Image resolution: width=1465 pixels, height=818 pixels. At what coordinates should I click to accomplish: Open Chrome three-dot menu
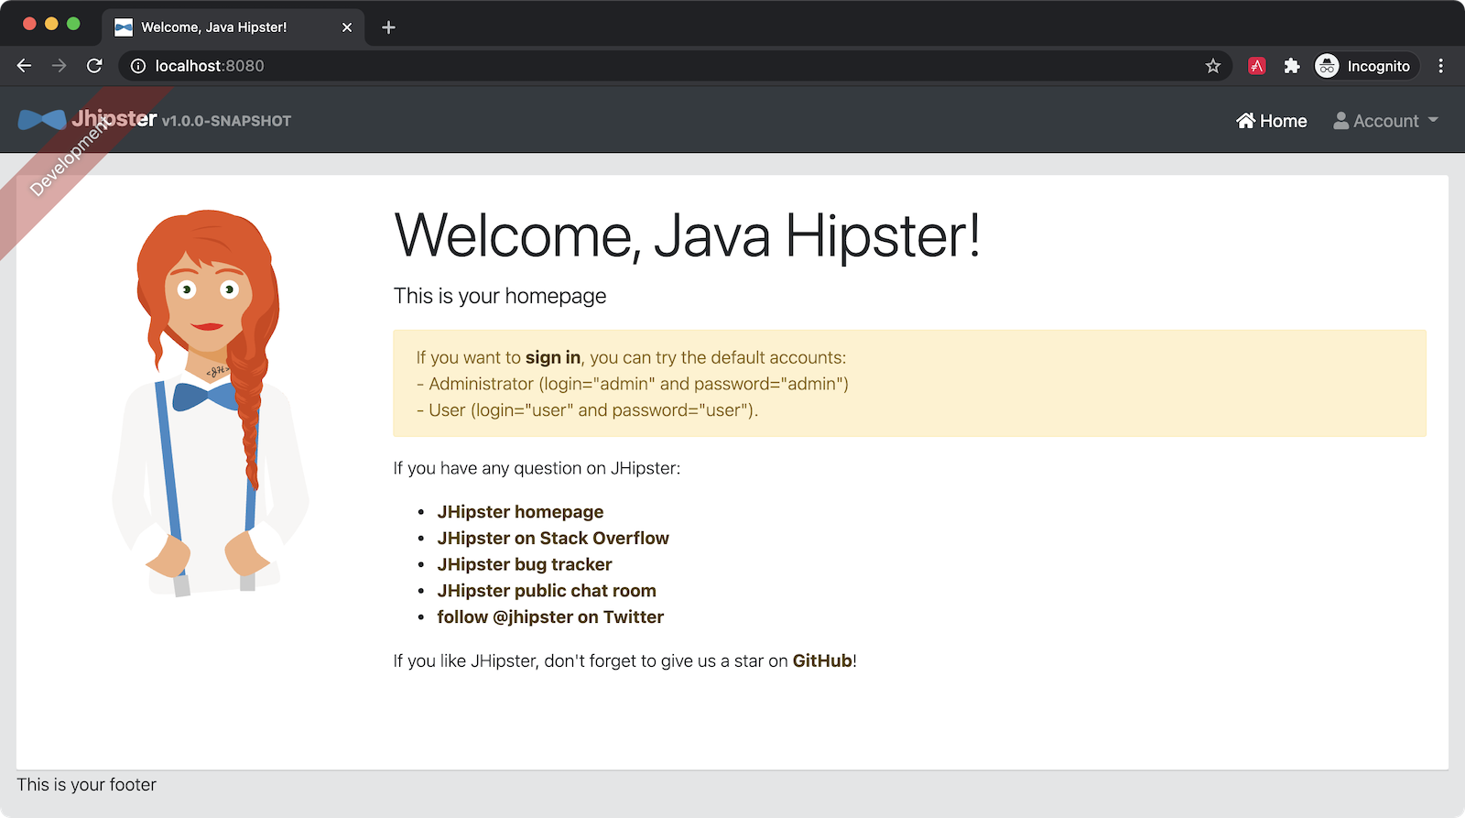[1440, 66]
